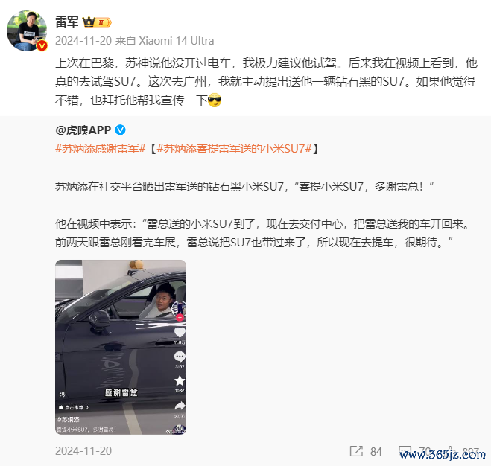Open the username 雷军

click(x=67, y=22)
